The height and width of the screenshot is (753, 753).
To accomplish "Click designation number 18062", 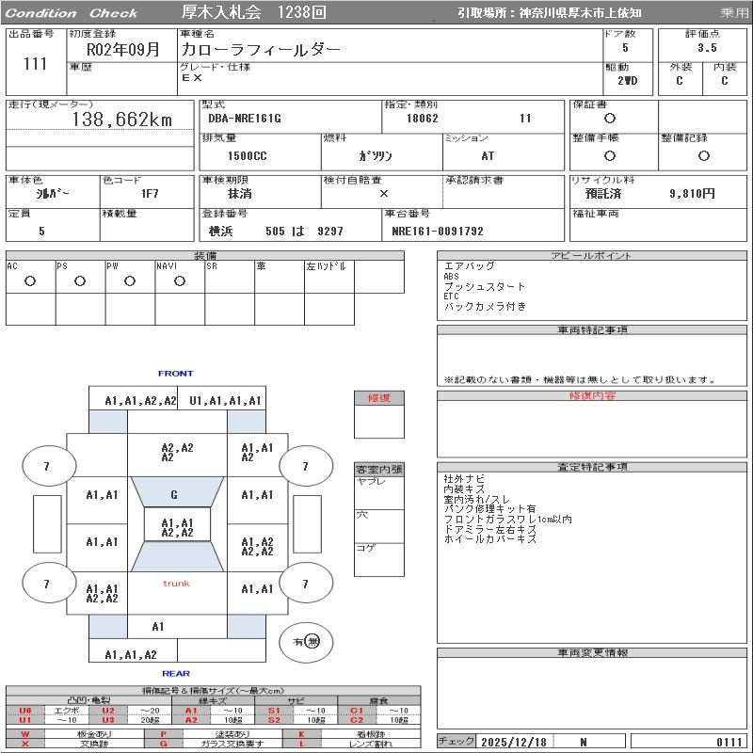I will tap(422, 119).
